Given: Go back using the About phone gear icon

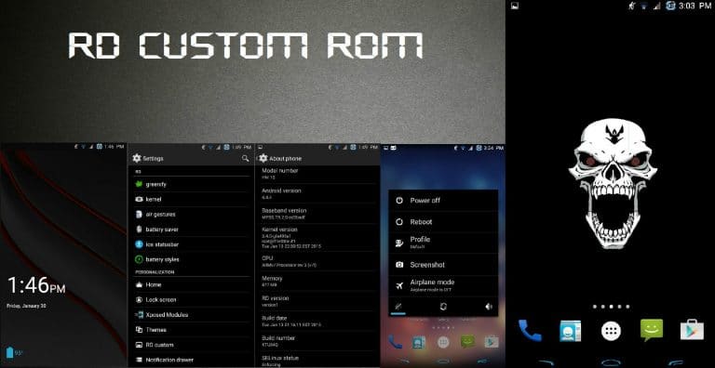Looking at the screenshot, I should [263, 158].
